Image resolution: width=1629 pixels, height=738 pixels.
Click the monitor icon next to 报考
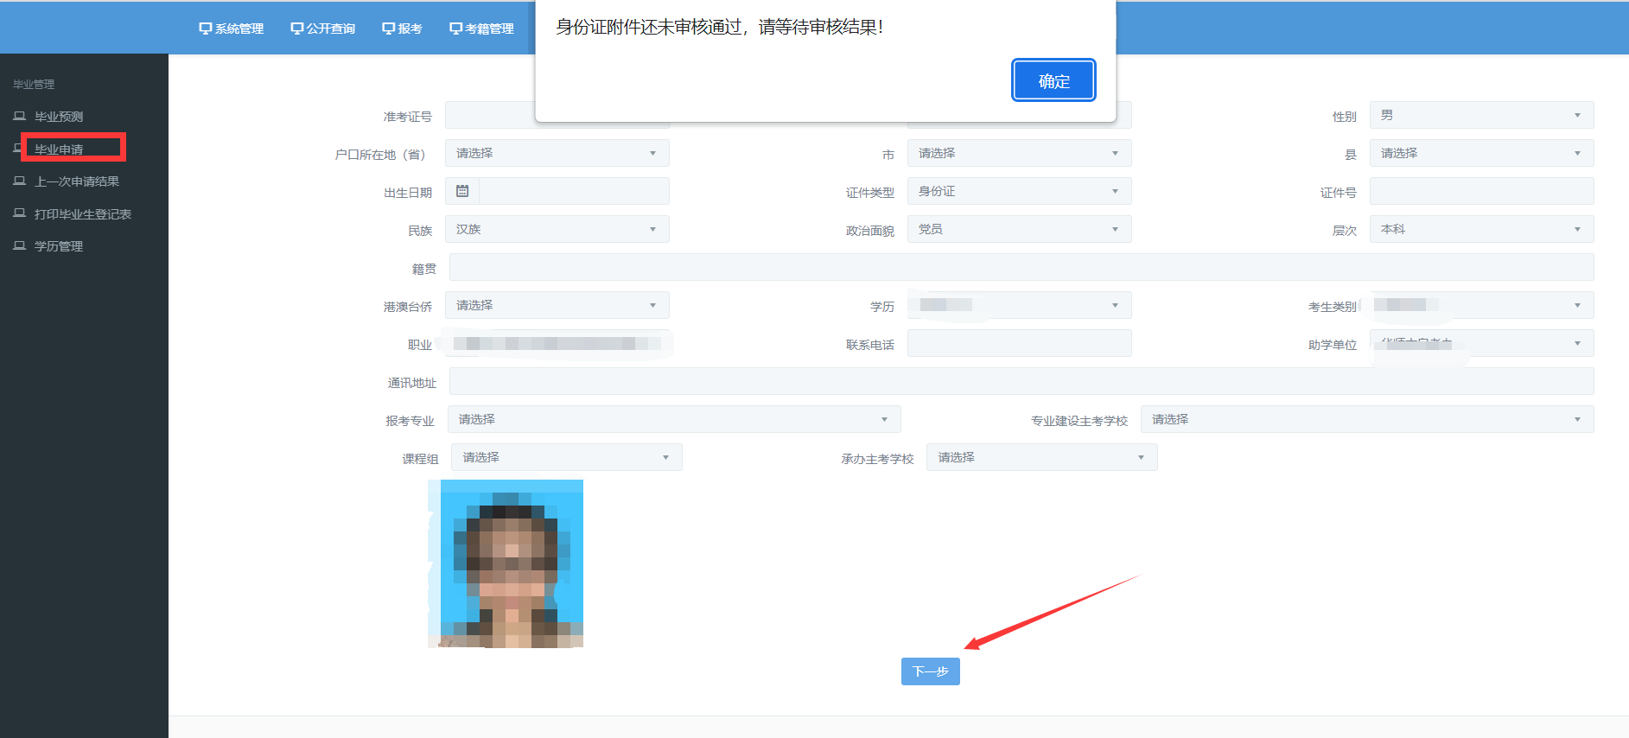click(x=388, y=29)
